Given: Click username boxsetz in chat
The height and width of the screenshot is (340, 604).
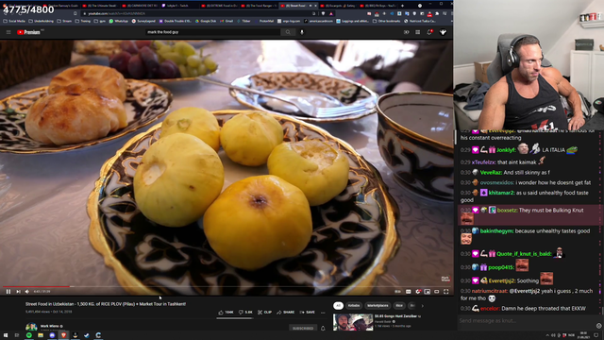Looking at the screenshot, I should 507,211.
